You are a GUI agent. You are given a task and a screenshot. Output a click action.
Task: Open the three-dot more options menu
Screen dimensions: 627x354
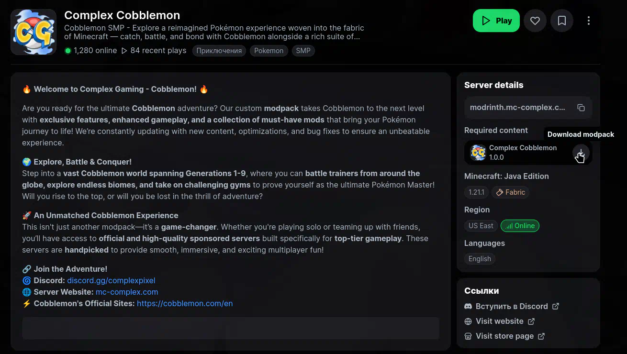(589, 21)
